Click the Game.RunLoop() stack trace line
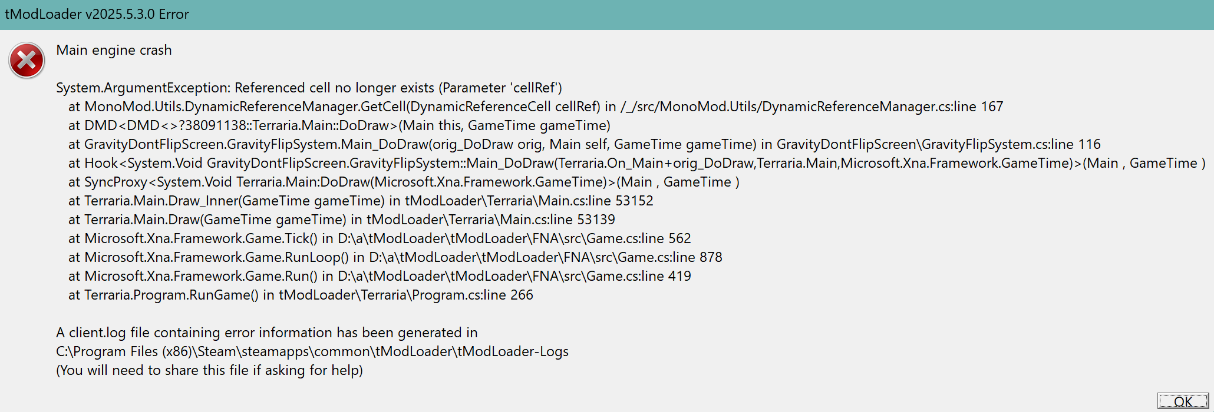This screenshot has height=412, width=1214. click(x=395, y=257)
